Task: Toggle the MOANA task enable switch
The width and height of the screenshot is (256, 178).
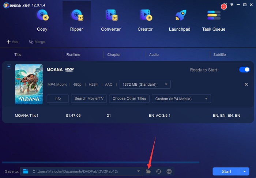Action: [244, 70]
